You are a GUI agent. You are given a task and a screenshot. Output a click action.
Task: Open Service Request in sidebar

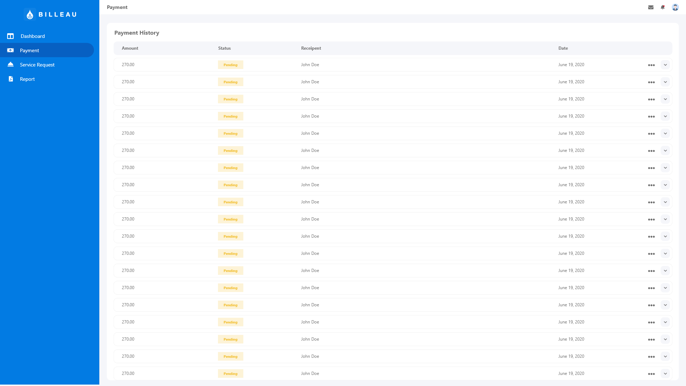coord(37,65)
